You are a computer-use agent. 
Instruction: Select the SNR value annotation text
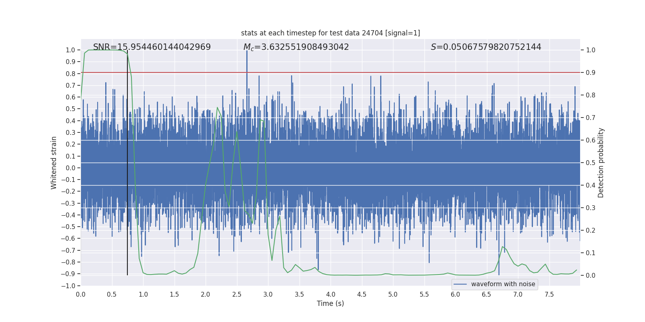[x=152, y=47]
